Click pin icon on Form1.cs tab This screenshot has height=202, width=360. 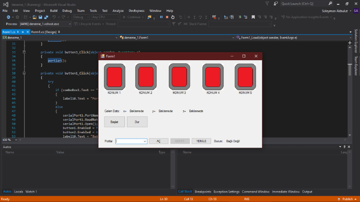(x=23, y=32)
